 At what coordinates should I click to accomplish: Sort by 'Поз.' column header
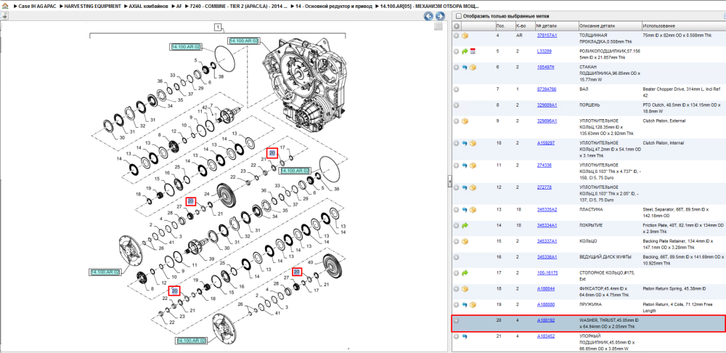coord(505,26)
